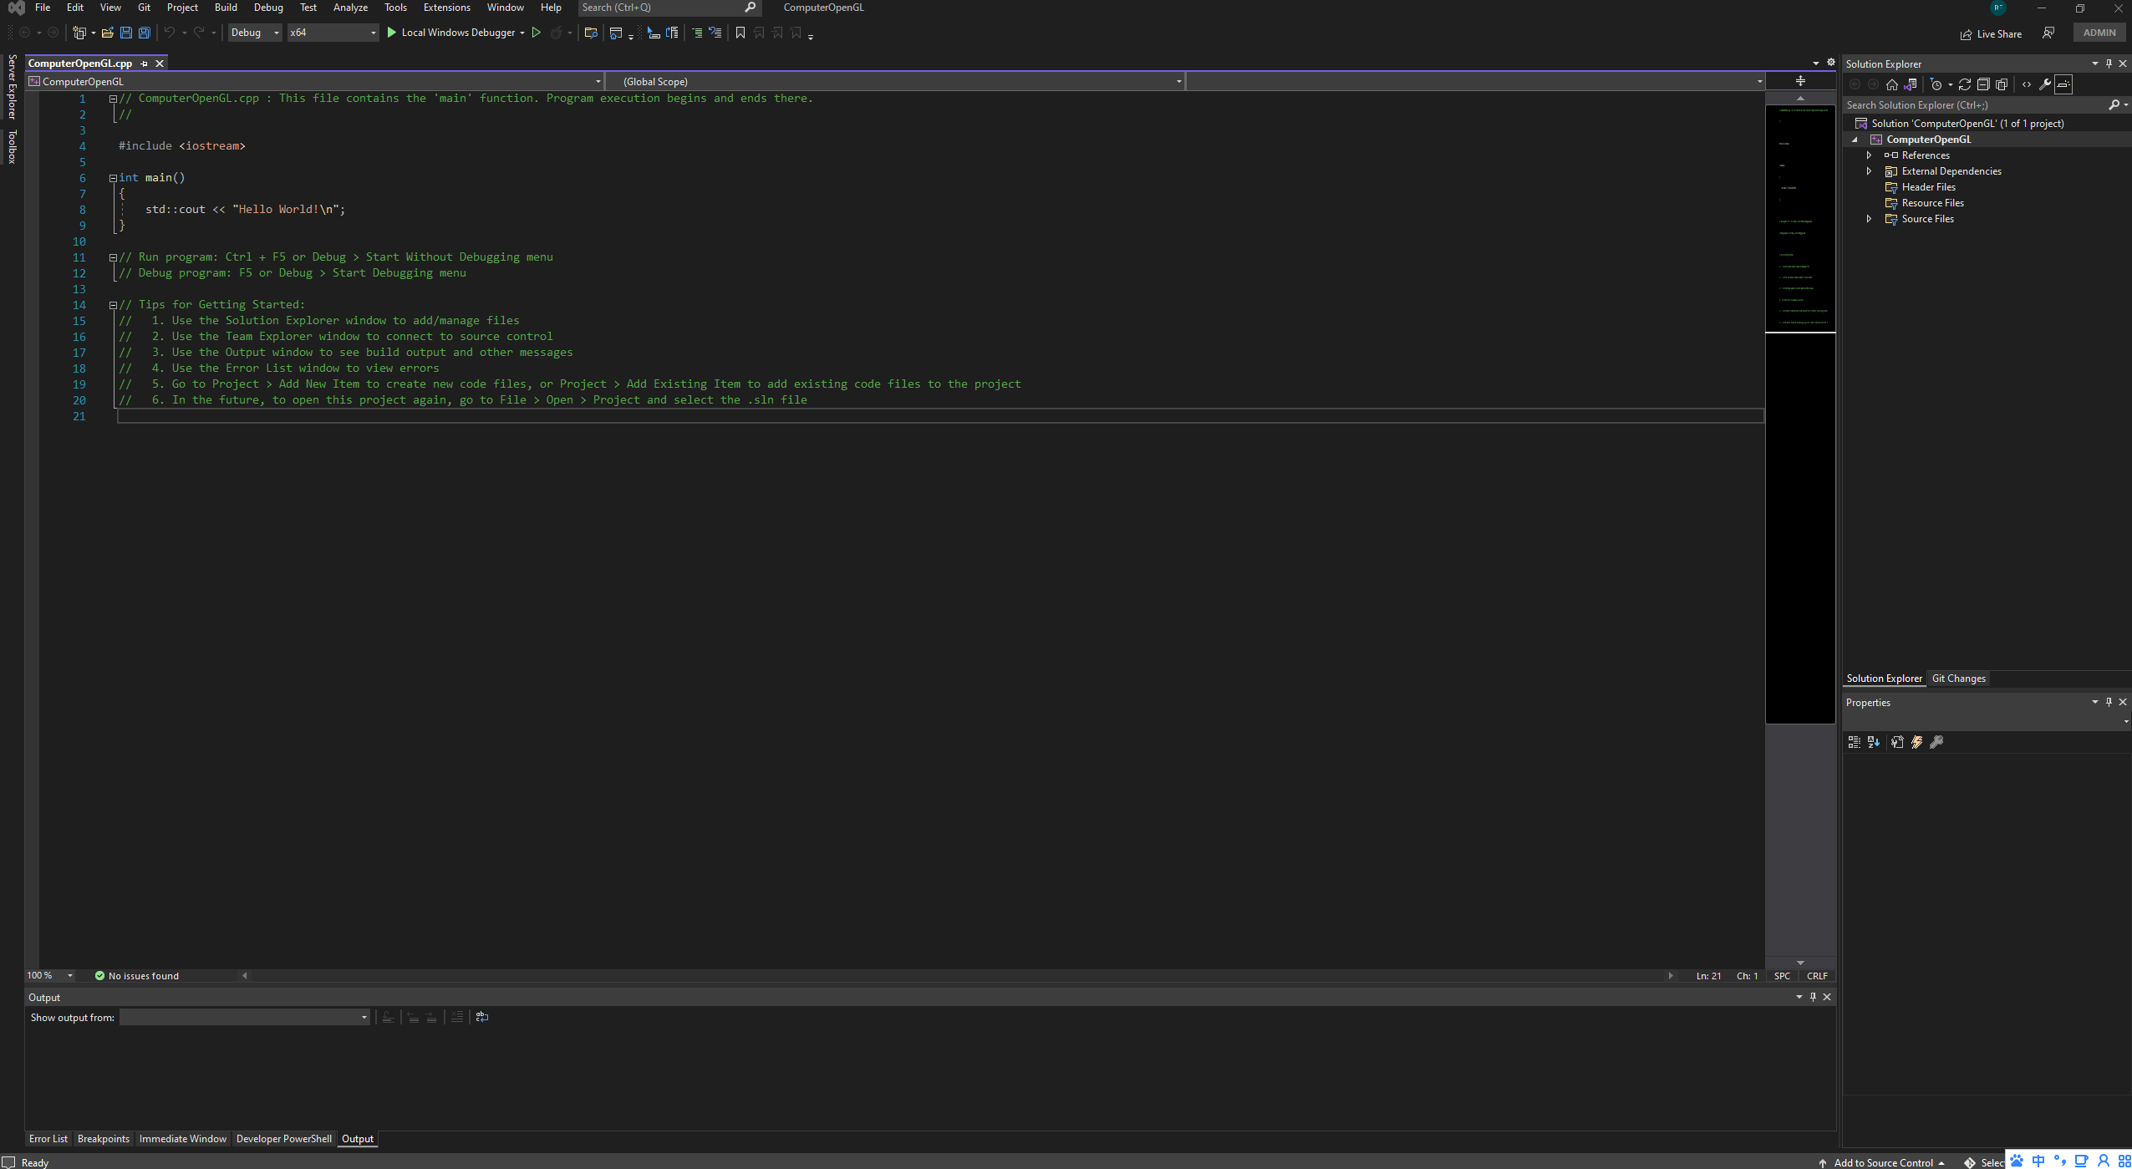Open the 100 % zoom level dropdown

tap(50, 976)
